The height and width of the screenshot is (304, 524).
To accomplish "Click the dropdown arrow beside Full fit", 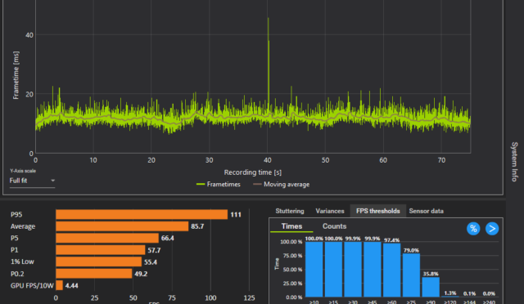I will [52, 181].
